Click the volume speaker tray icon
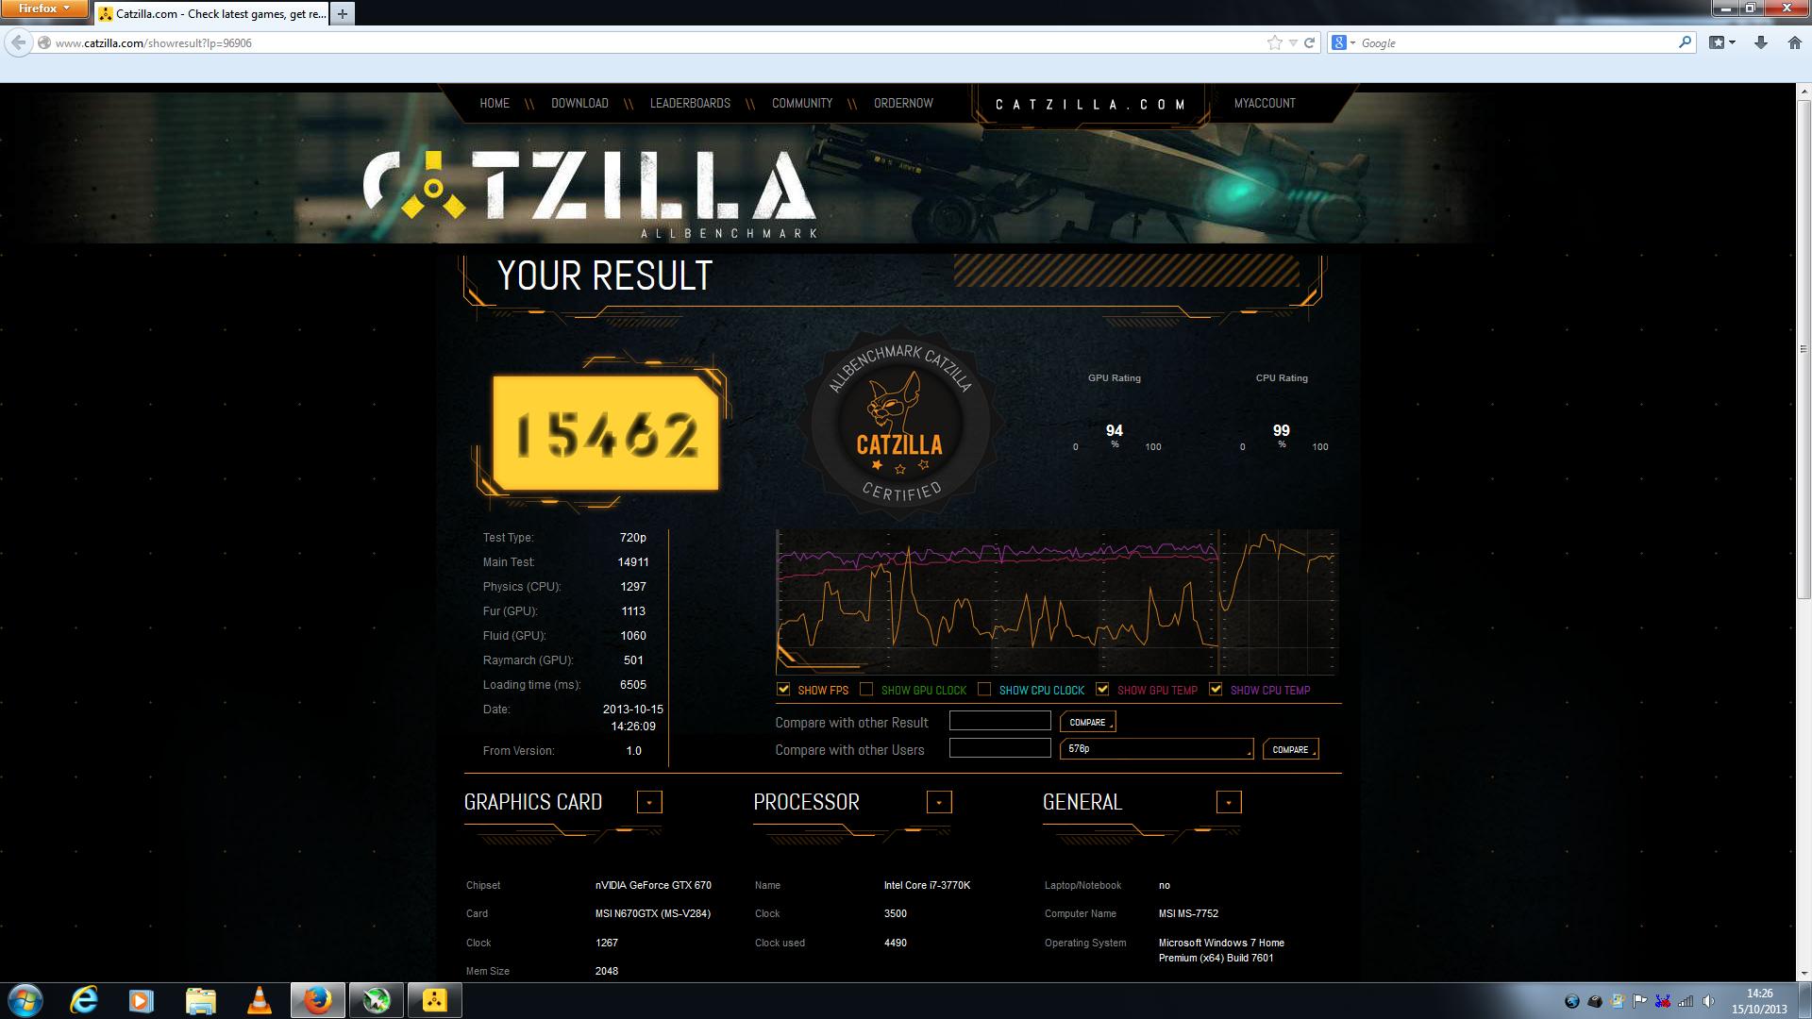The height and width of the screenshot is (1019, 1812). pos(1709,1001)
